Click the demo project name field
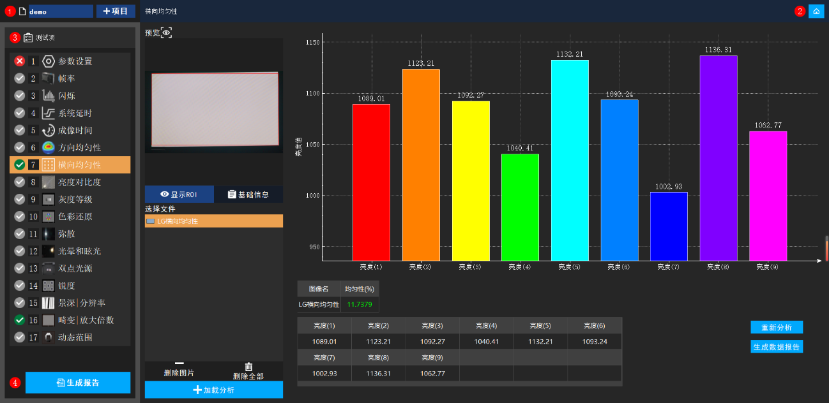The width and height of the screenshot is (829, 403). point(61,11)
